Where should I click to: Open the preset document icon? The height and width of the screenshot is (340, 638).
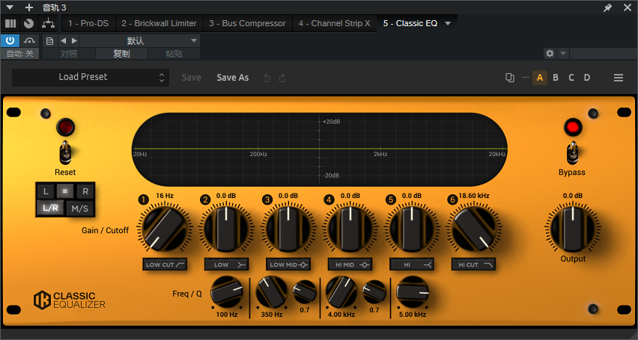(x=49, y=40)
